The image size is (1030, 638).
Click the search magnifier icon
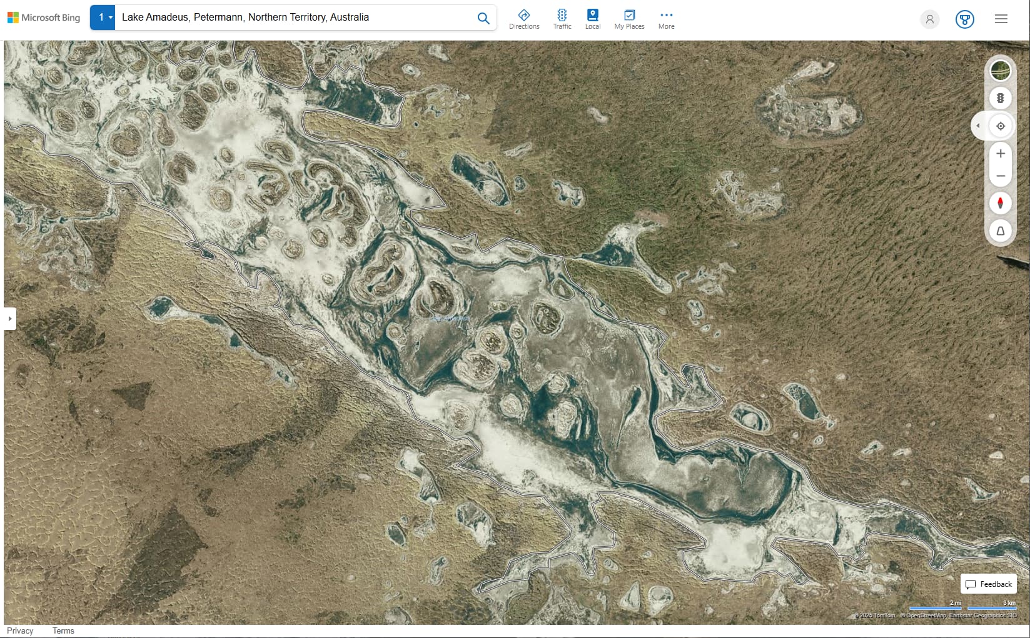pyautogui.click(x=483, y=18)
